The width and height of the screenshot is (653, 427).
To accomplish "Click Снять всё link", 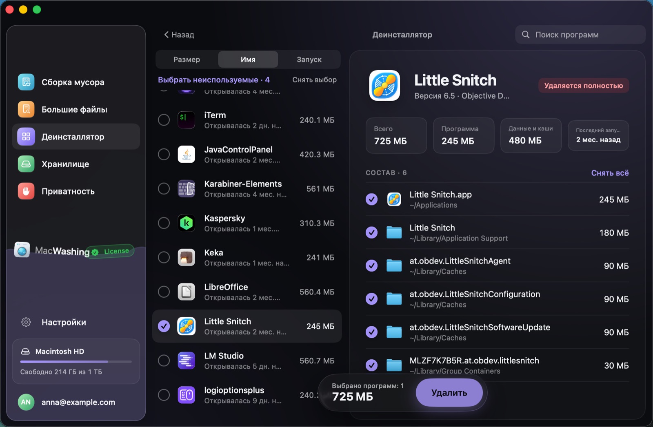I will [610, 173].
